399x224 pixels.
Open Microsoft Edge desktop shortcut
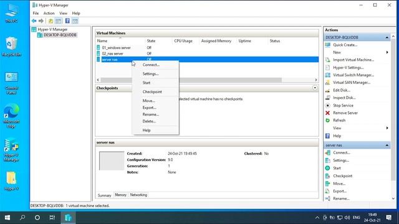tap(11, 116)
